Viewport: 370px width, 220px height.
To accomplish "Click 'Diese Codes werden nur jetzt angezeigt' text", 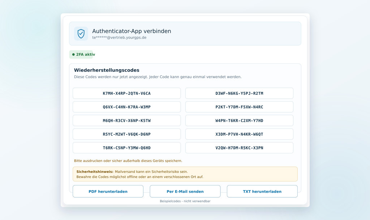I will (158, 77).
